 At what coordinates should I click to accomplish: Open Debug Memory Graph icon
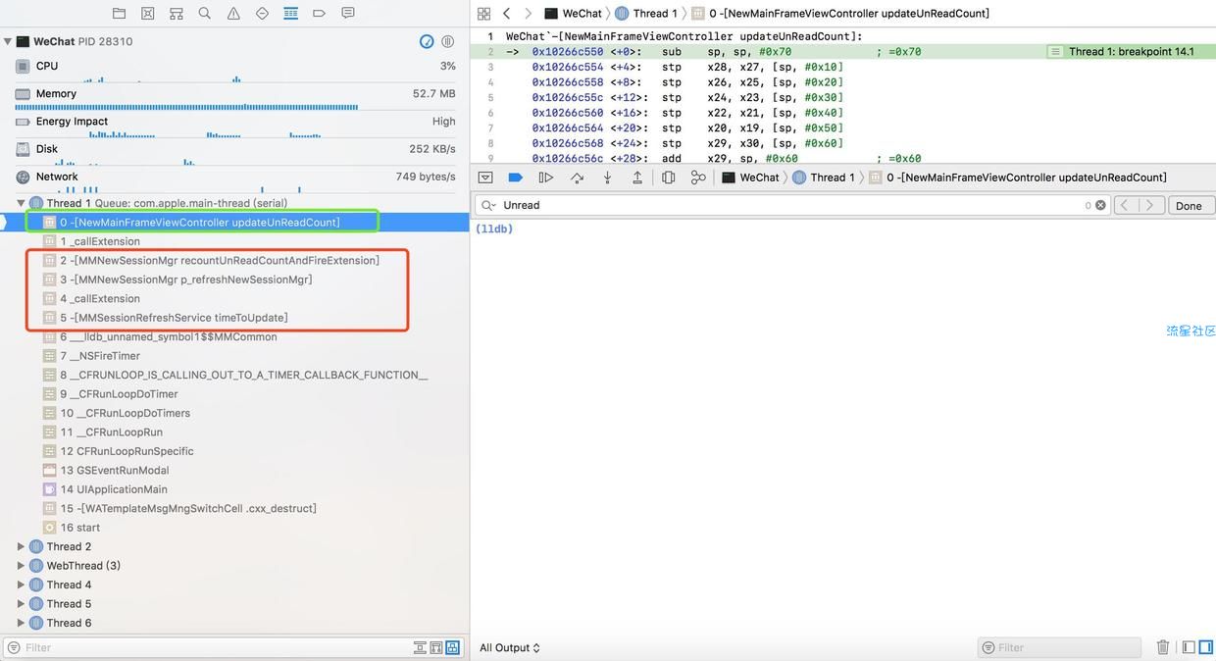(x=698, y=178)
